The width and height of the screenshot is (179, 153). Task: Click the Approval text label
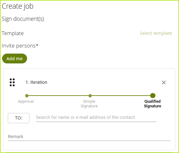click(26, 101)
